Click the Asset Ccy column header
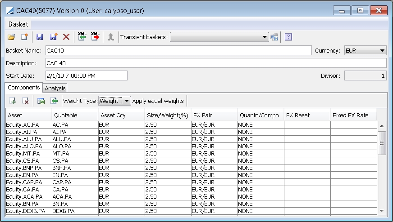393x222 pixels. coord(121,115)
